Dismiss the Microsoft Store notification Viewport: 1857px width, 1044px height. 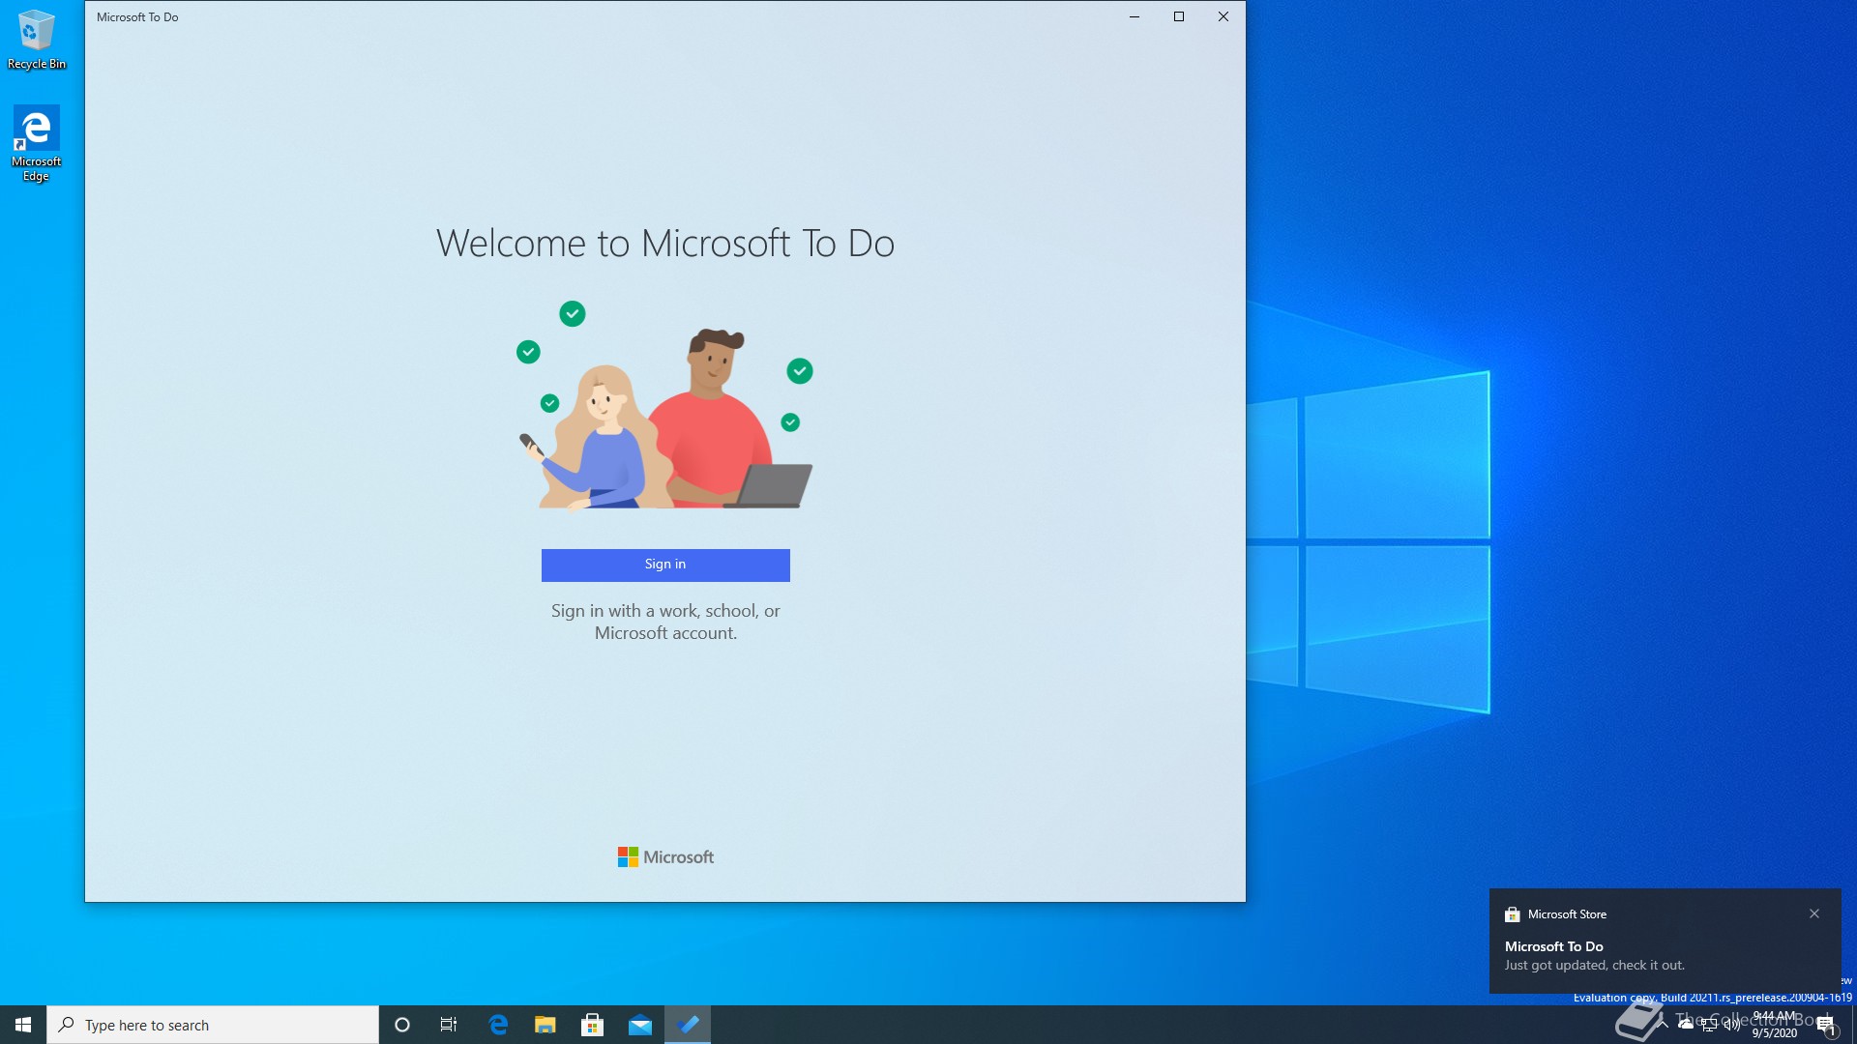point(1814,913)
